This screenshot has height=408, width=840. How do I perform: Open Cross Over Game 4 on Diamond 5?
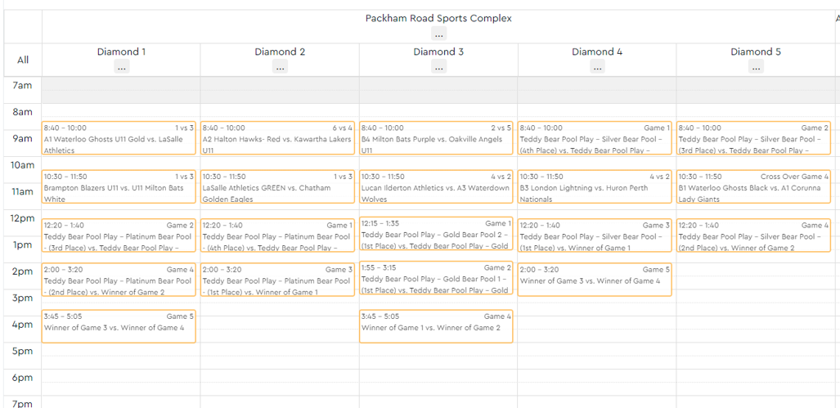coord(753,187)
